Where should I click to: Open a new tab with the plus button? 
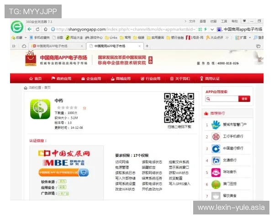pyautogui.click(x=147, y=46)
